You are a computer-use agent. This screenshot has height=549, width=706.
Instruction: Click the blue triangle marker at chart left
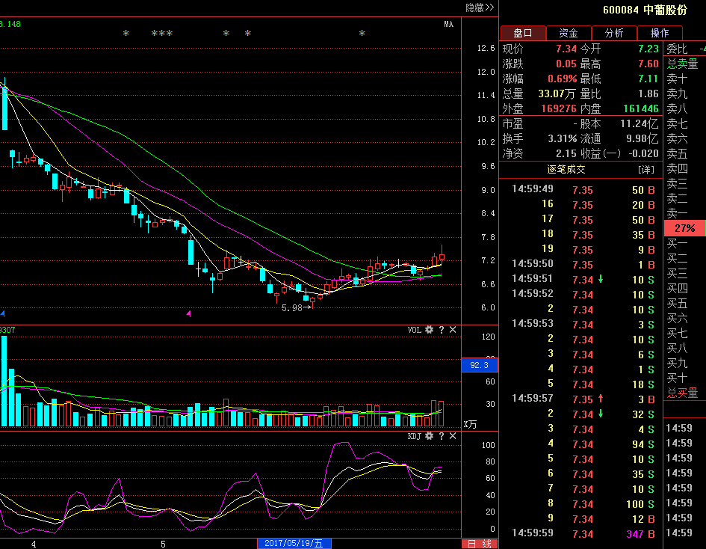pos(3,313)
